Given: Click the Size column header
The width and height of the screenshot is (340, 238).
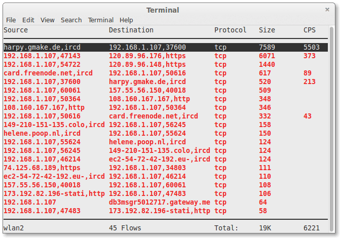Looking at the screenshot, I should (267, 30).
